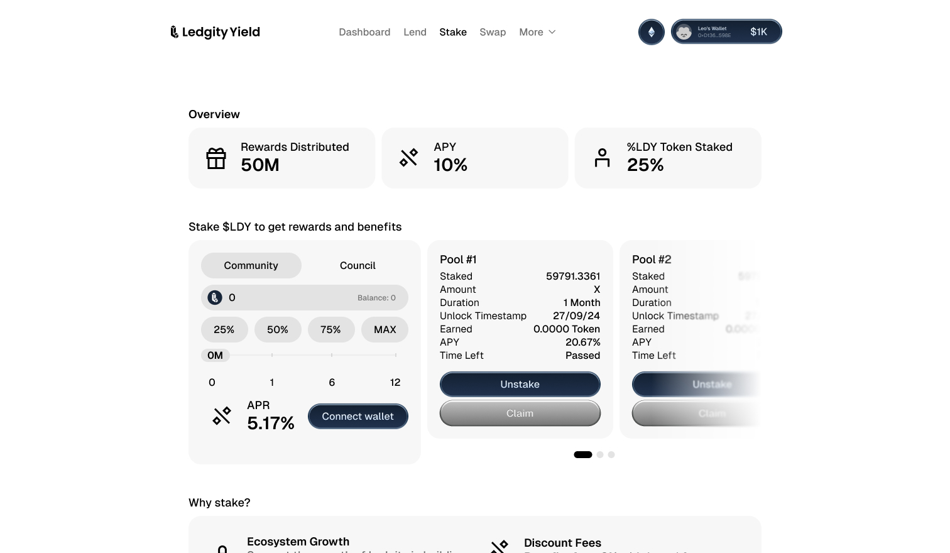Click the 0M staking duration slider handle
The width and height of the screenshot is (950, 553).
215,356
